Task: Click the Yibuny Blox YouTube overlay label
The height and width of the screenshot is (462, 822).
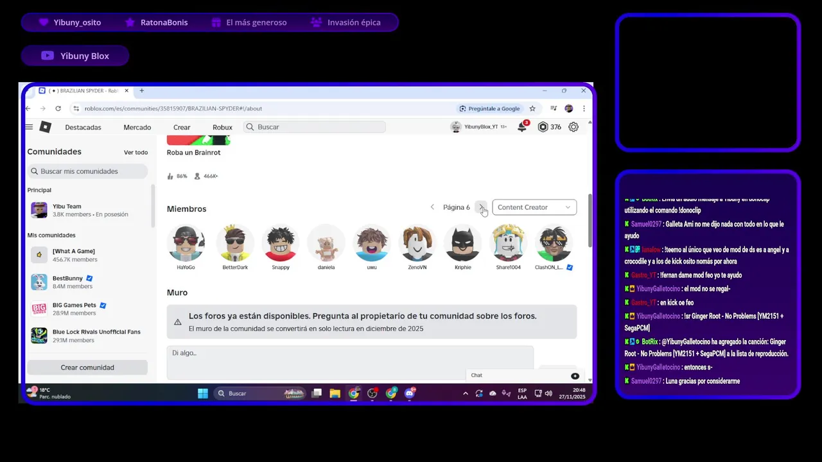Action: (75, 56)
